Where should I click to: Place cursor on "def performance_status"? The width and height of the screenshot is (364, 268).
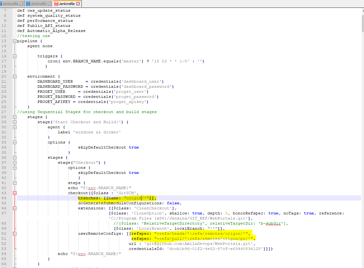[x=45, y=21]
